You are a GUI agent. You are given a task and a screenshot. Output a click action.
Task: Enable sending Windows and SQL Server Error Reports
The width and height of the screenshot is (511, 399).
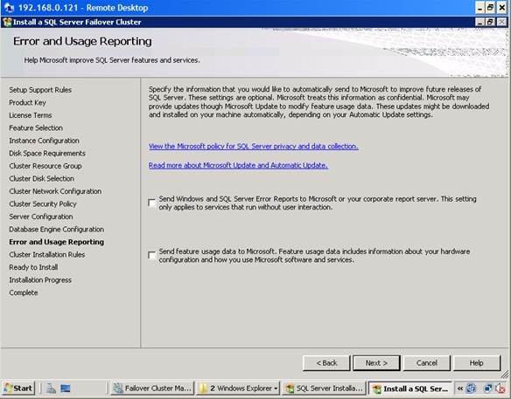pos(152,203)
